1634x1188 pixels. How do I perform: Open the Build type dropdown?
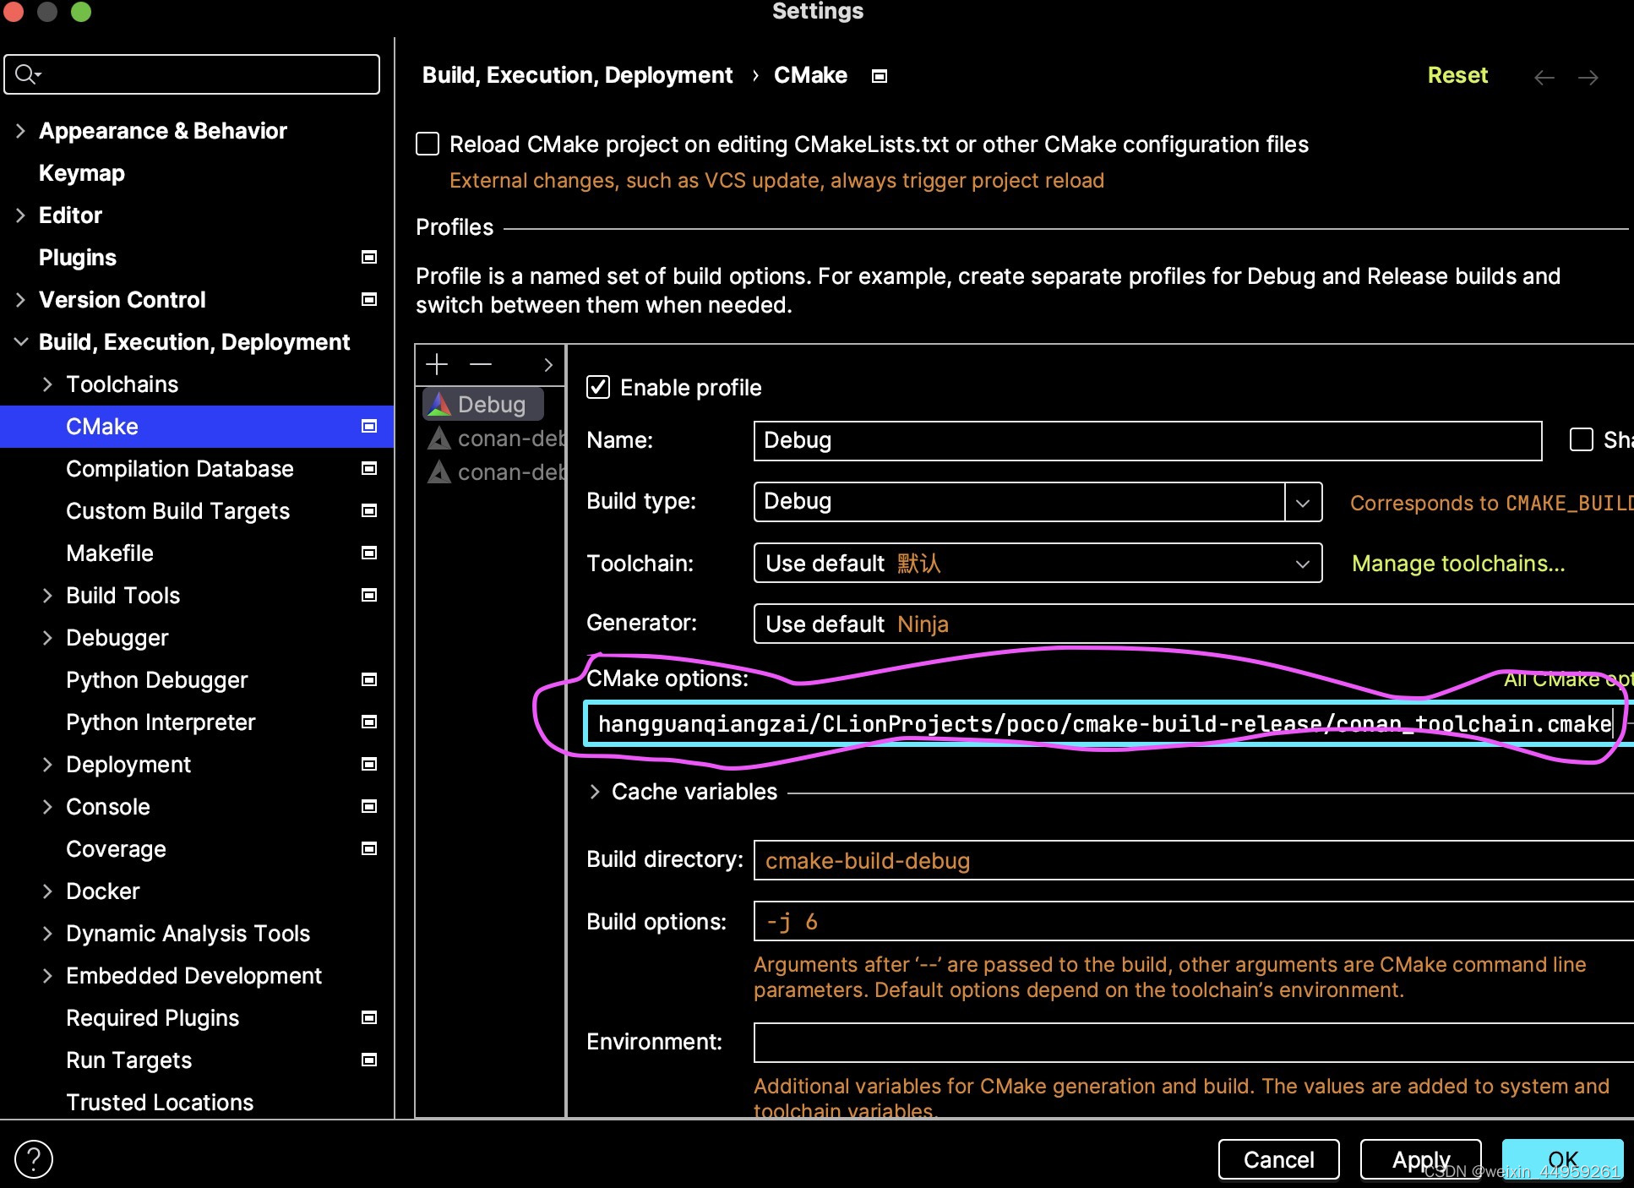(1302, 502)
